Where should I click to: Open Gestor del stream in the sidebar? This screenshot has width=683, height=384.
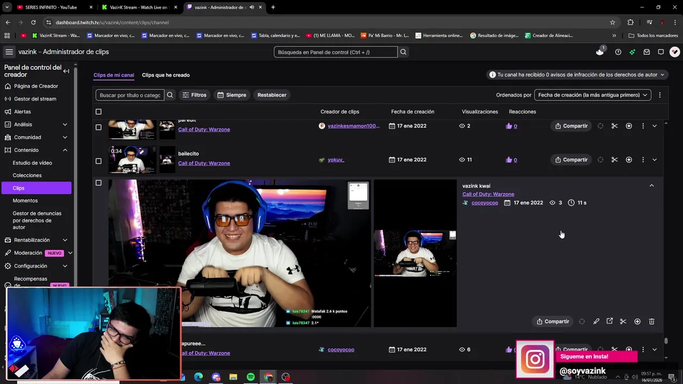[35, 99]
